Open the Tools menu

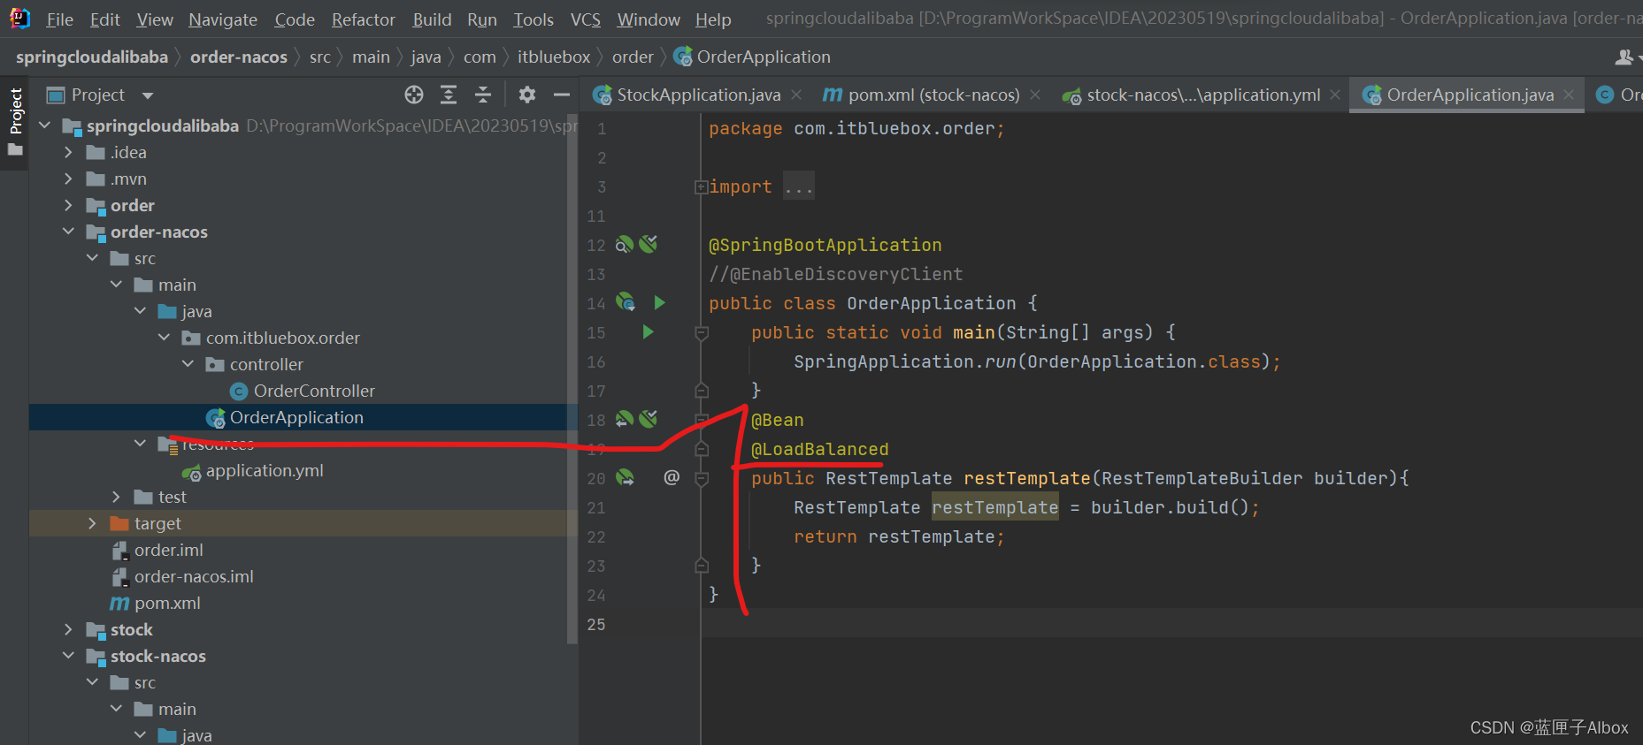[534, 19]
